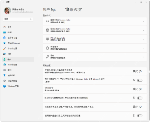Screen dimensions: 150x122
Task: Expand the password row chevron
Action: point(144,57)
